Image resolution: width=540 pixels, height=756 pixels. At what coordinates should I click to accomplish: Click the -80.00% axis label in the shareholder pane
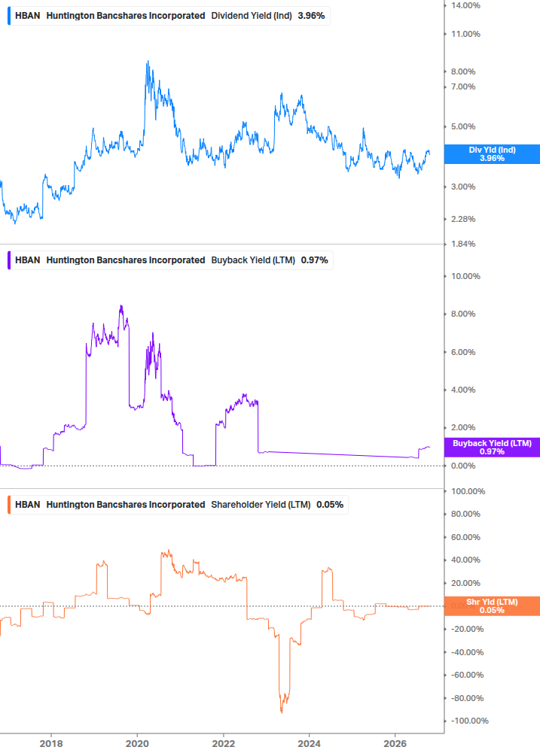tap(467, 698)
